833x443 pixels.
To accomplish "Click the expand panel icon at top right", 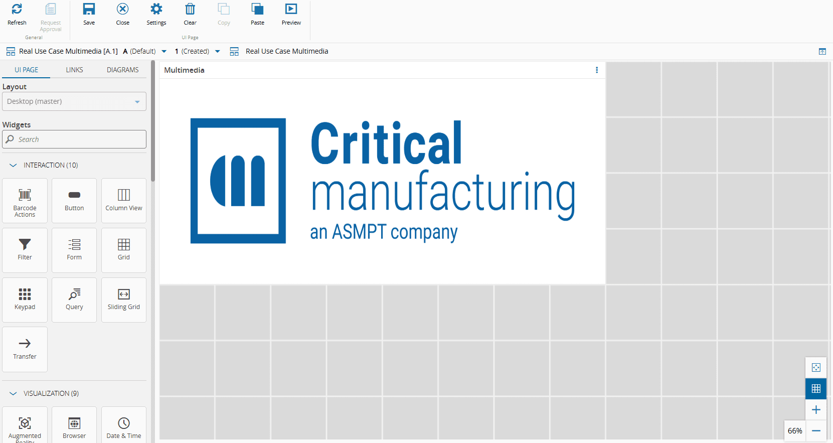I will (x=822, y=51).
